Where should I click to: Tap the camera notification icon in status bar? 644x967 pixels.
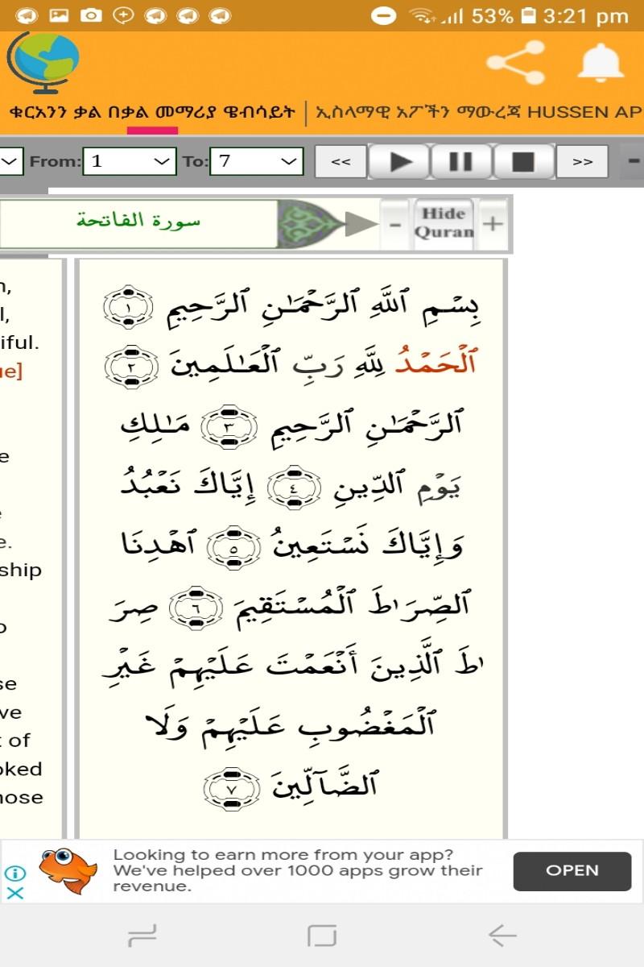tap(91, 15)
